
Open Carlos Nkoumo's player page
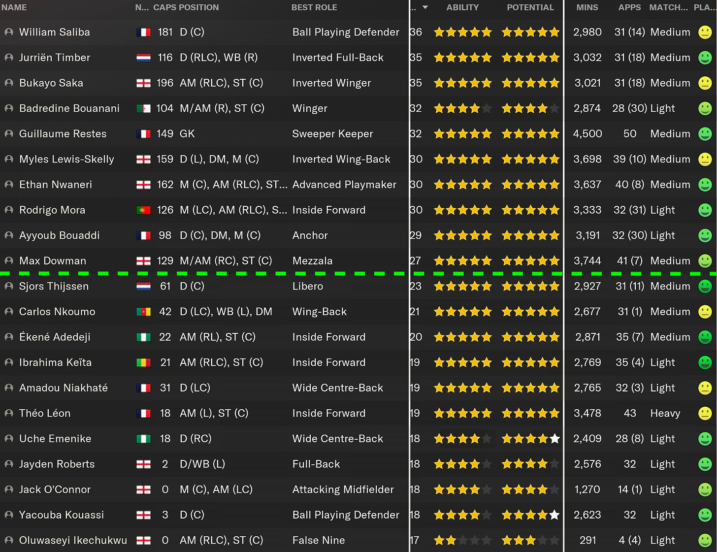tap(57, 312)
